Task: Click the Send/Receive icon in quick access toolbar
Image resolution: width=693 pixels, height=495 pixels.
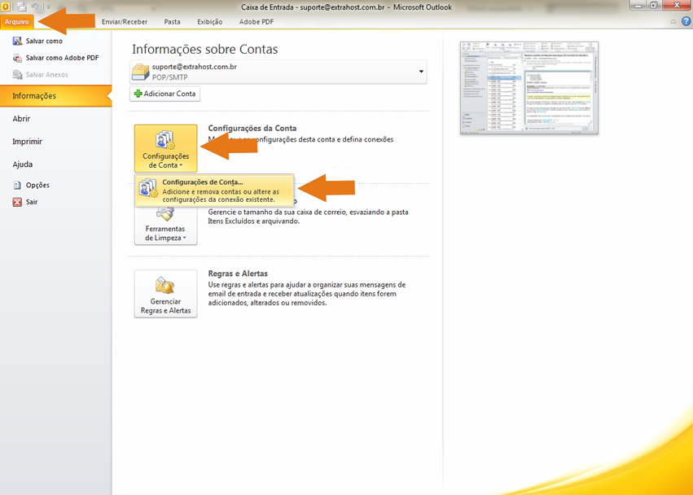Action: tap(21, 7)
